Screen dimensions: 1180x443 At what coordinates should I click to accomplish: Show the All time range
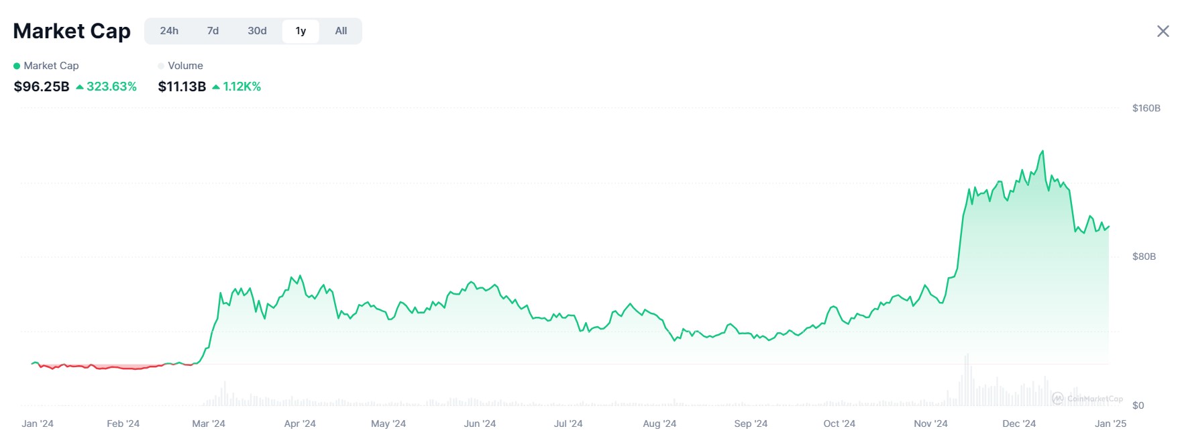tap(341, 31)
